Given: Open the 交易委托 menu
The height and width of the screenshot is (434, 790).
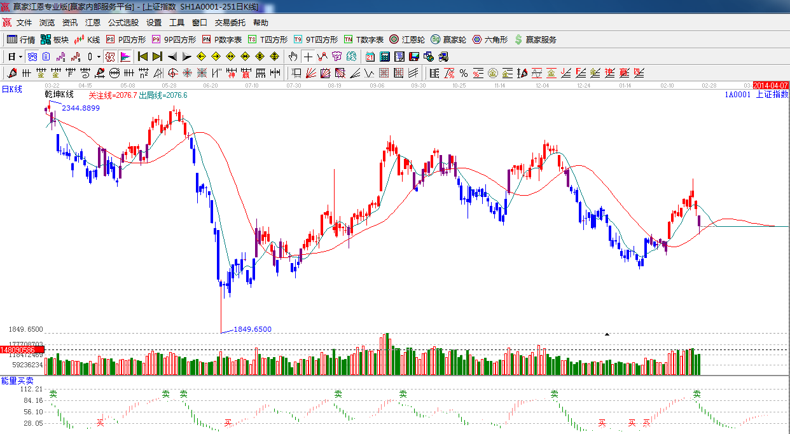Looking at the screenshot, I should click(230, 22).
